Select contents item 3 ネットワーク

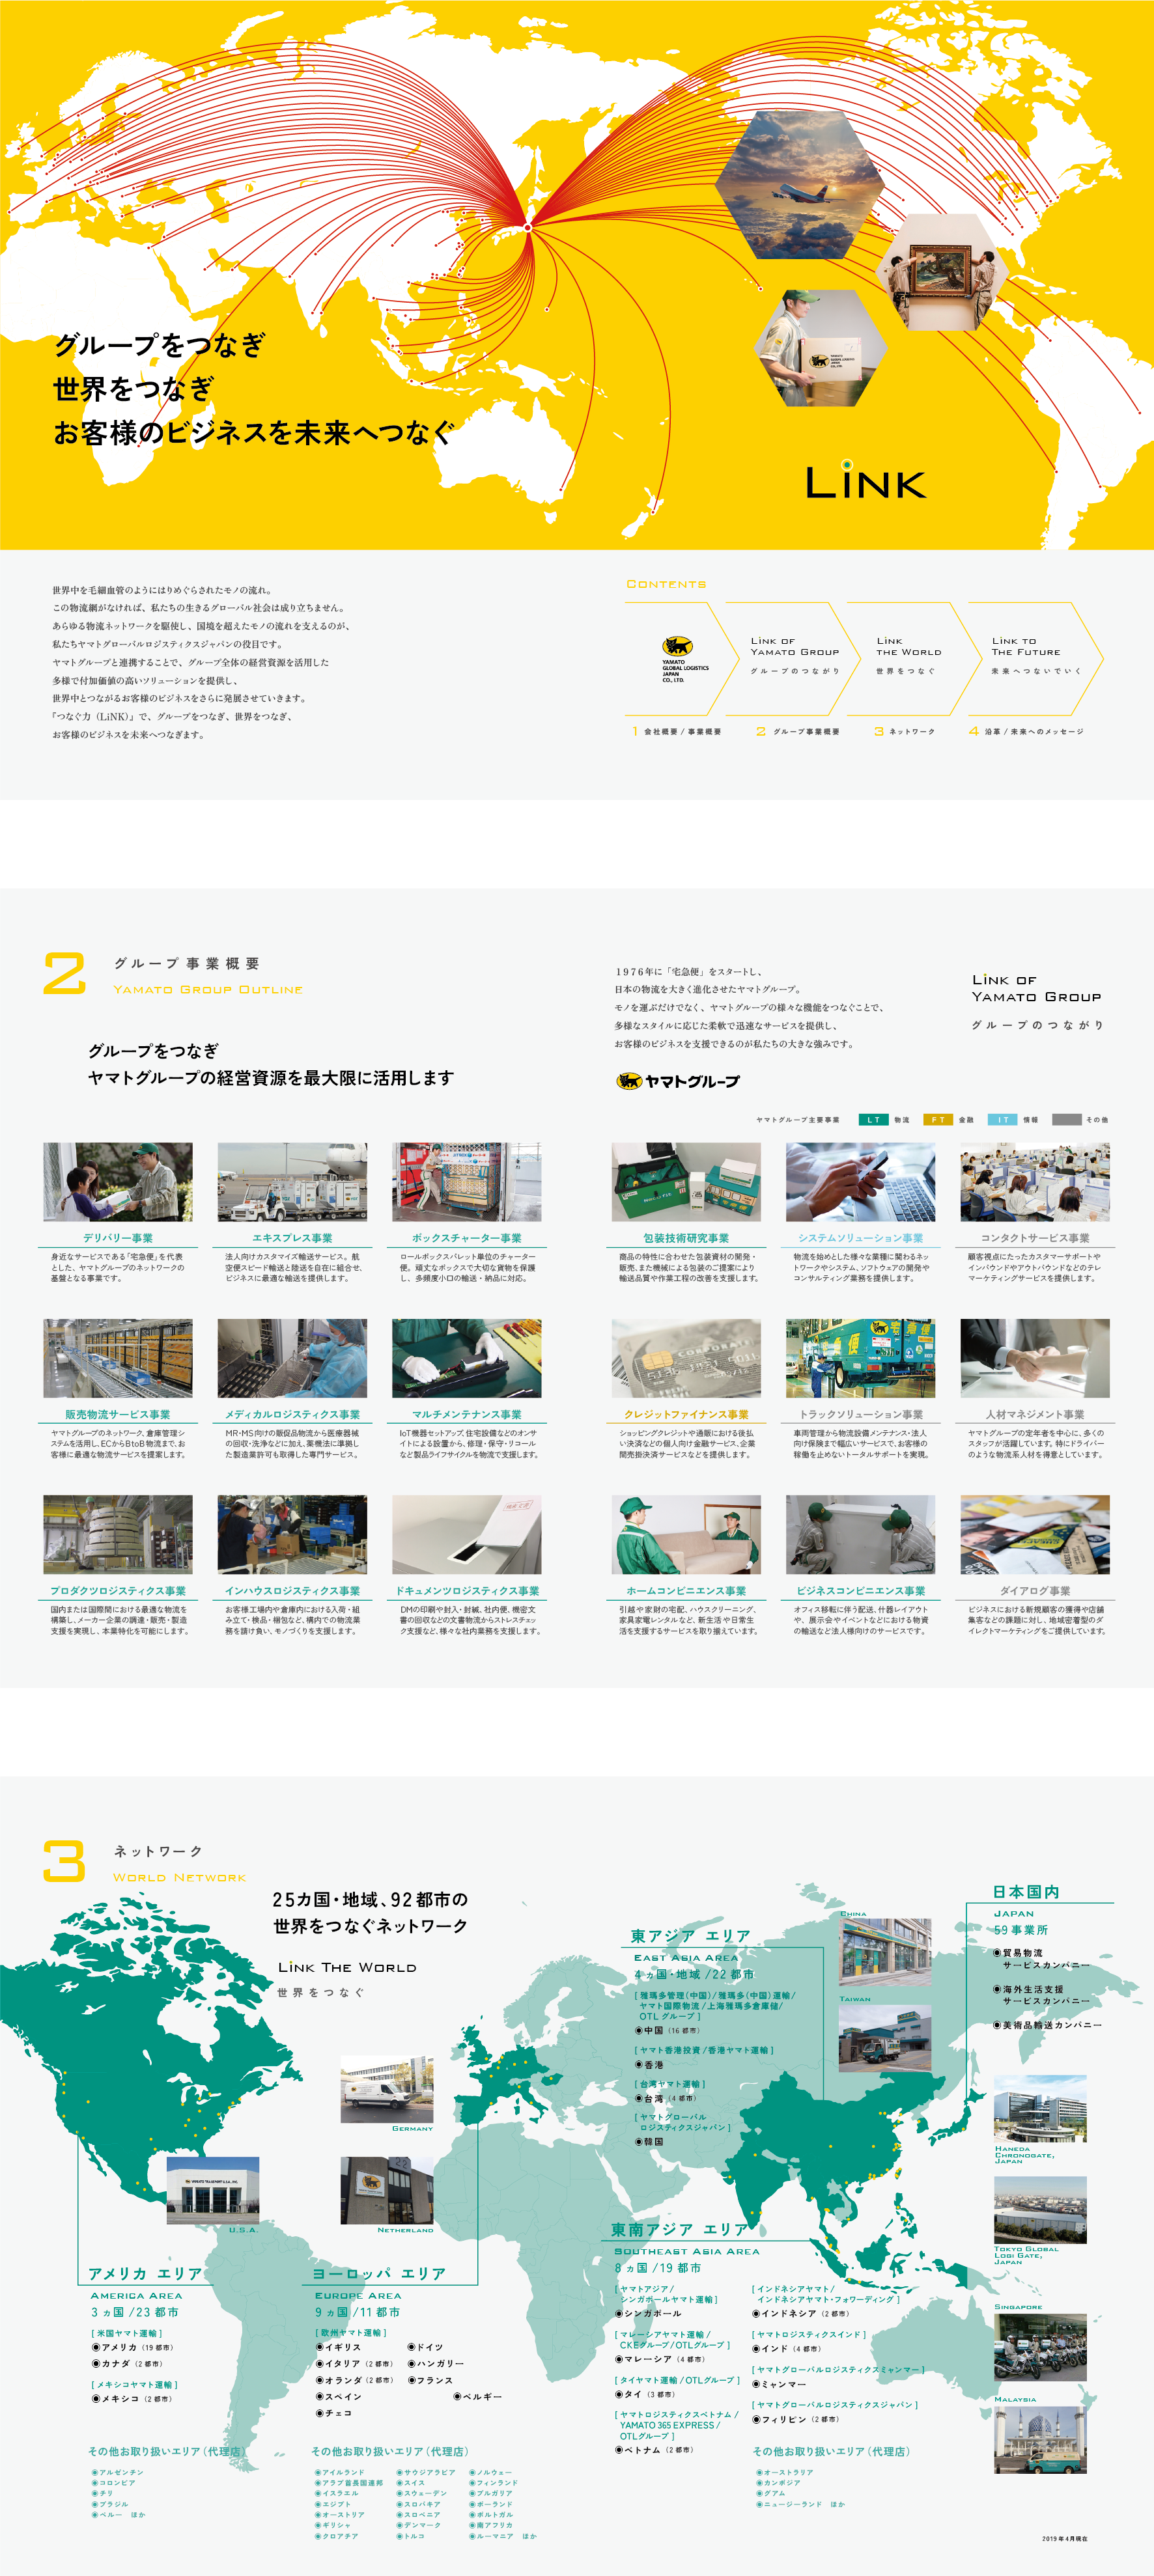point(905,731)
